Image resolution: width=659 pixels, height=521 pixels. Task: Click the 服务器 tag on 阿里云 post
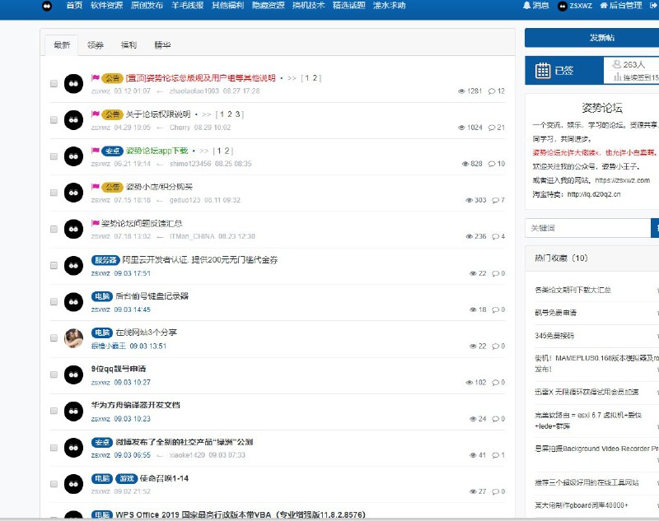coord(105,260)
